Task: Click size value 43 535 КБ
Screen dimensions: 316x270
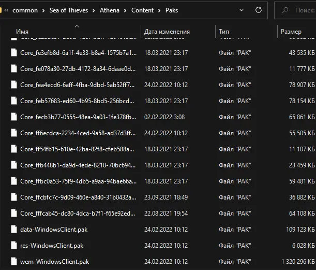Action: pos(302,53)
